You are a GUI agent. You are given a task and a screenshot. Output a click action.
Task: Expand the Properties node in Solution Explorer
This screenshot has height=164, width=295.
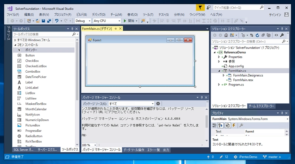[219, 57]
